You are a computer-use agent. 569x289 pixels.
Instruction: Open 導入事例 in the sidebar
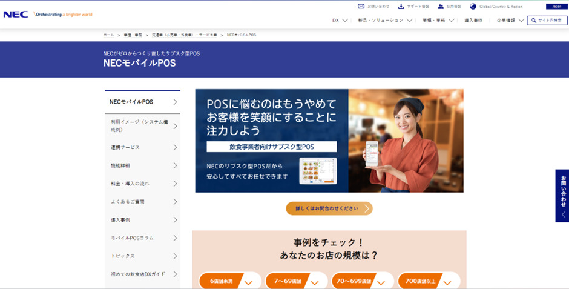[x=143, y=220]
